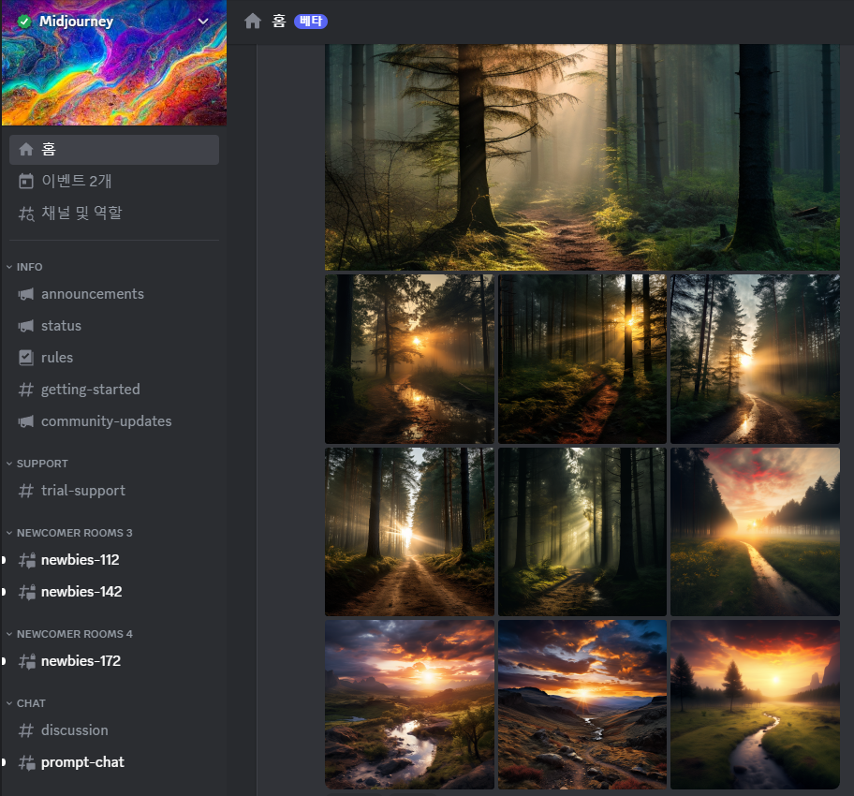This screenshot has width=854, height=796.
Task: Open the prompt-chat channel
Action: pos(114,762)
